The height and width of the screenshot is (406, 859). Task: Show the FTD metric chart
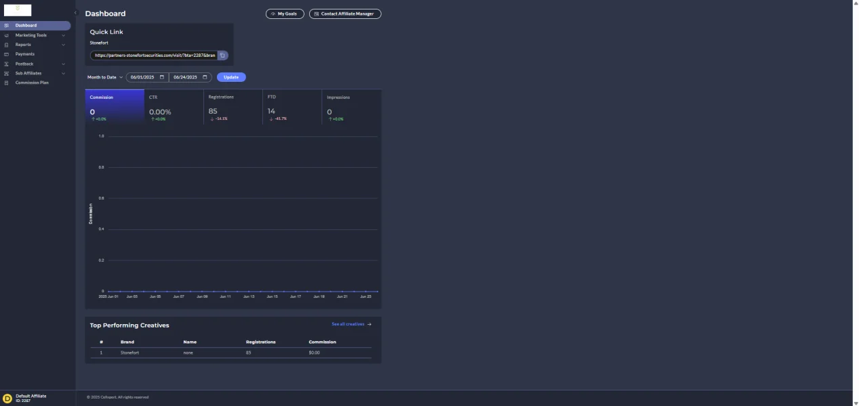pyautogui.click(x=292, y=107)
